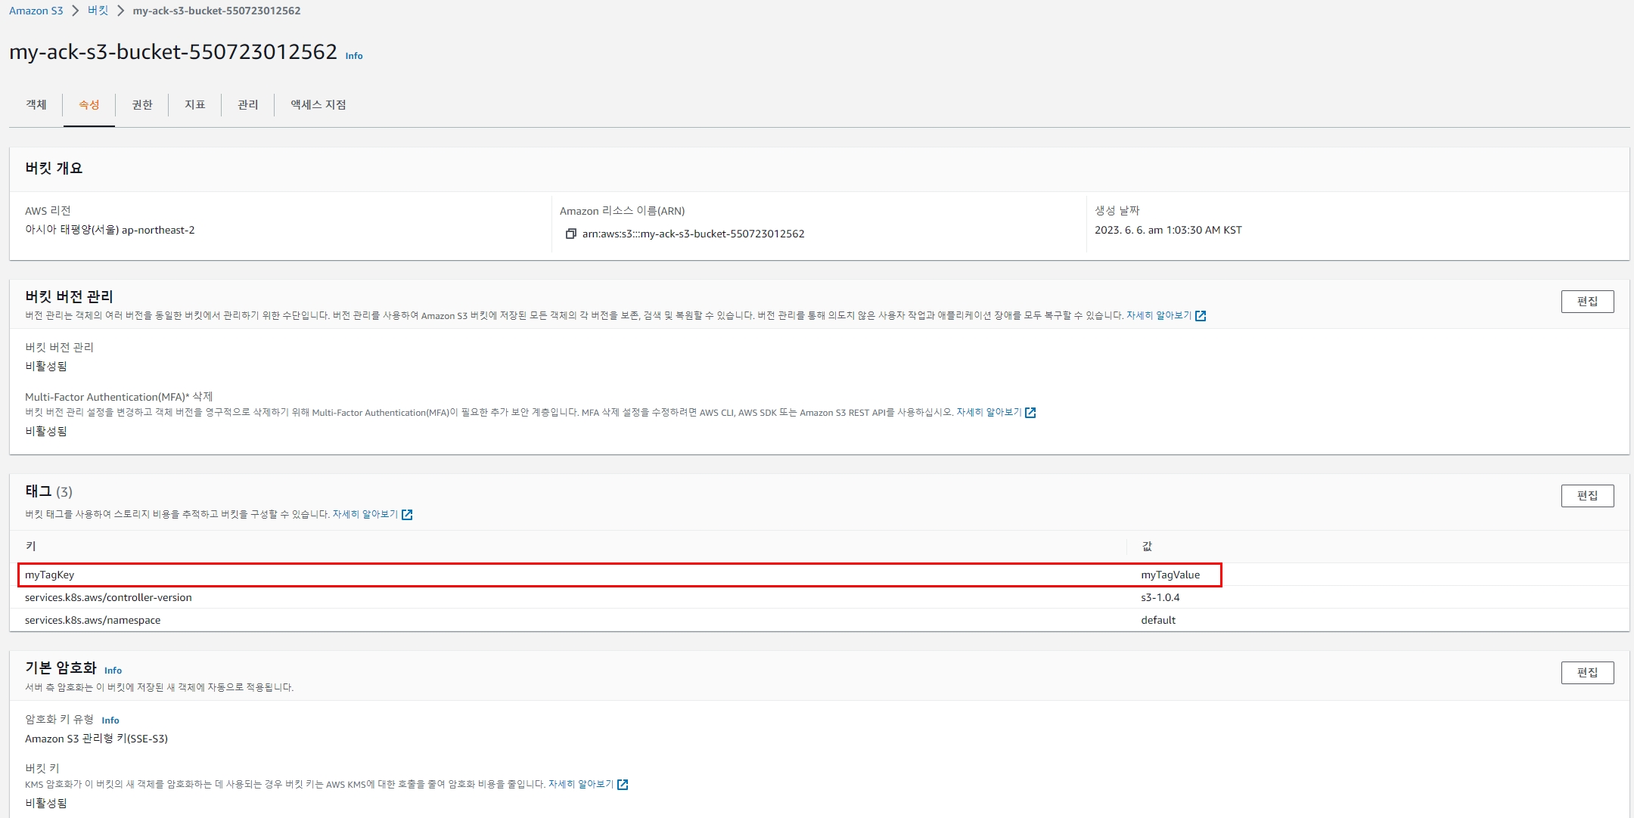
Task: Go to Amazon S3 breadcrumb link
Action: [x=36, y=11]
